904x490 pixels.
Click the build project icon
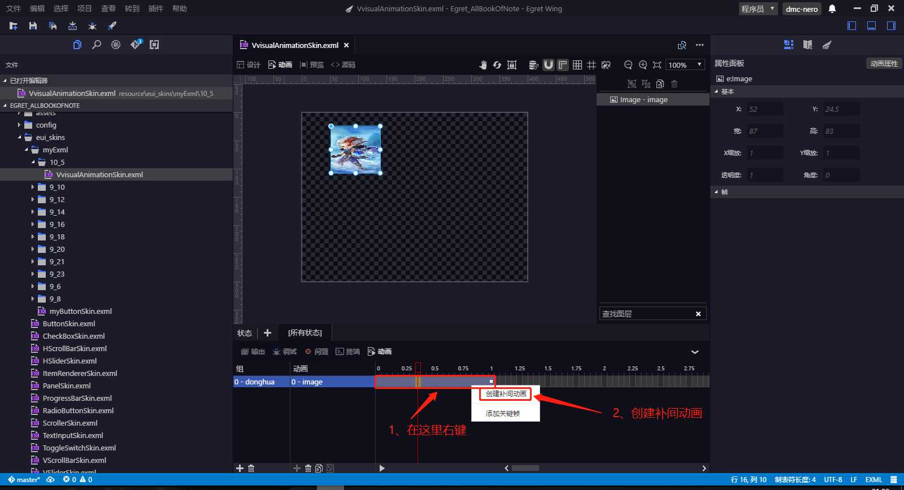point(72,26)
